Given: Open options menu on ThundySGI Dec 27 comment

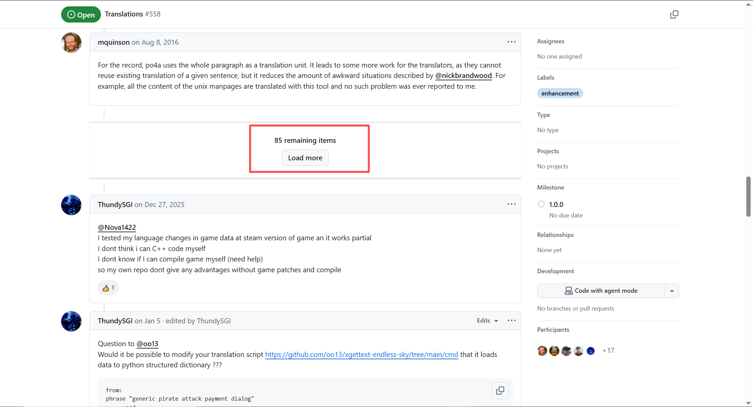Looking at the screenshot, I should point(511,204).
